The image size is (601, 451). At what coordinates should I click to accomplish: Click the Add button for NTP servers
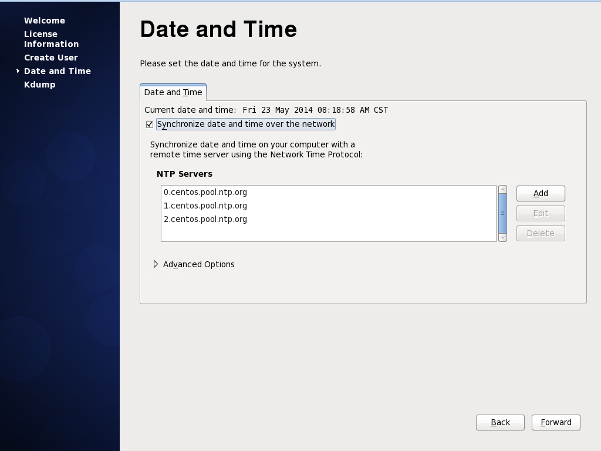[541, 193]
